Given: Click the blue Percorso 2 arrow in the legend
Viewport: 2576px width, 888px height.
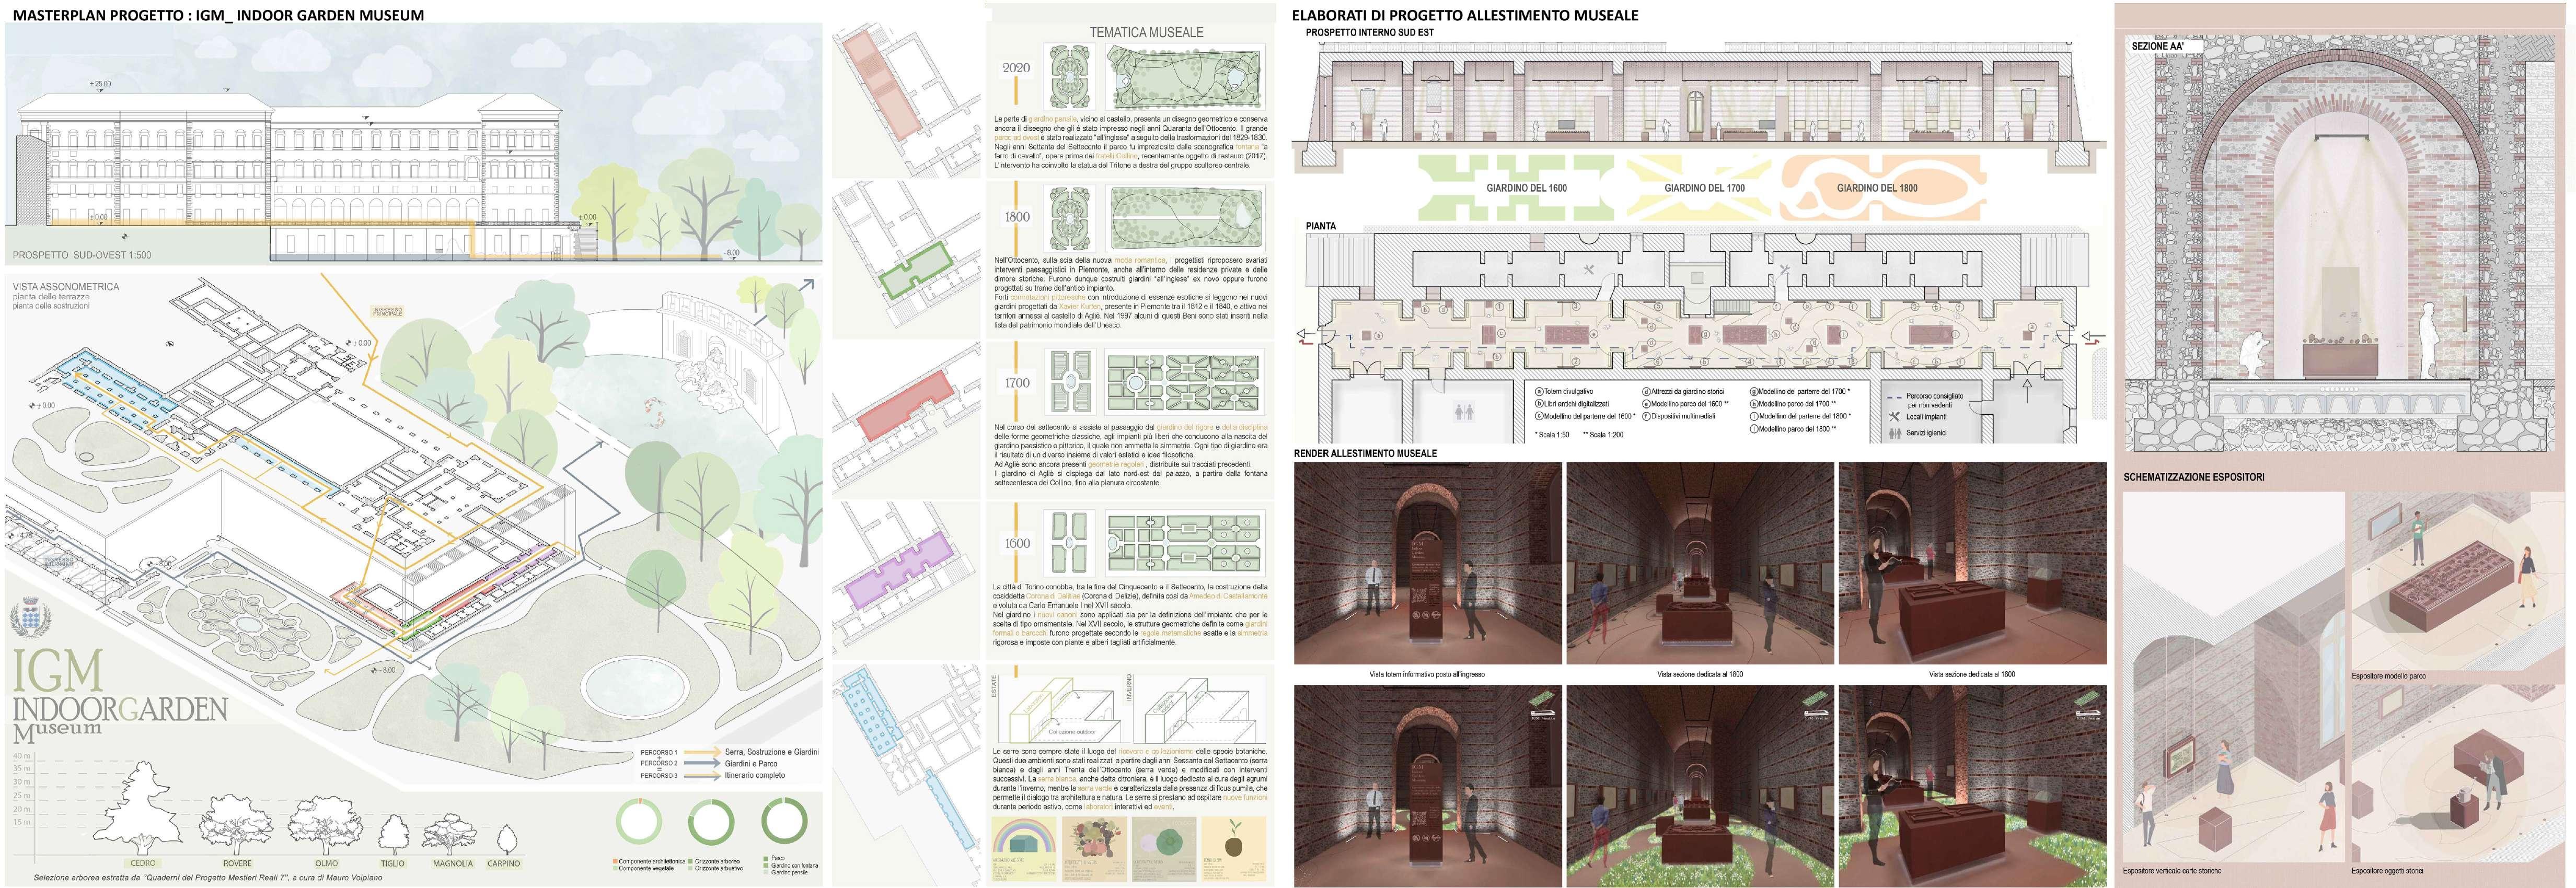Looking at the screenshot, I should [702, 764].
